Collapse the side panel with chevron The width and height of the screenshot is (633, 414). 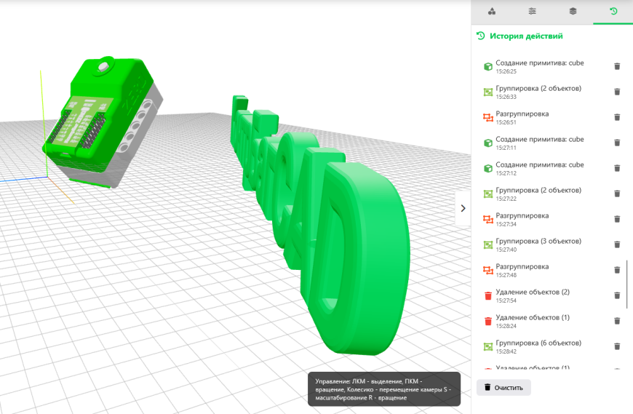point(463,208)
